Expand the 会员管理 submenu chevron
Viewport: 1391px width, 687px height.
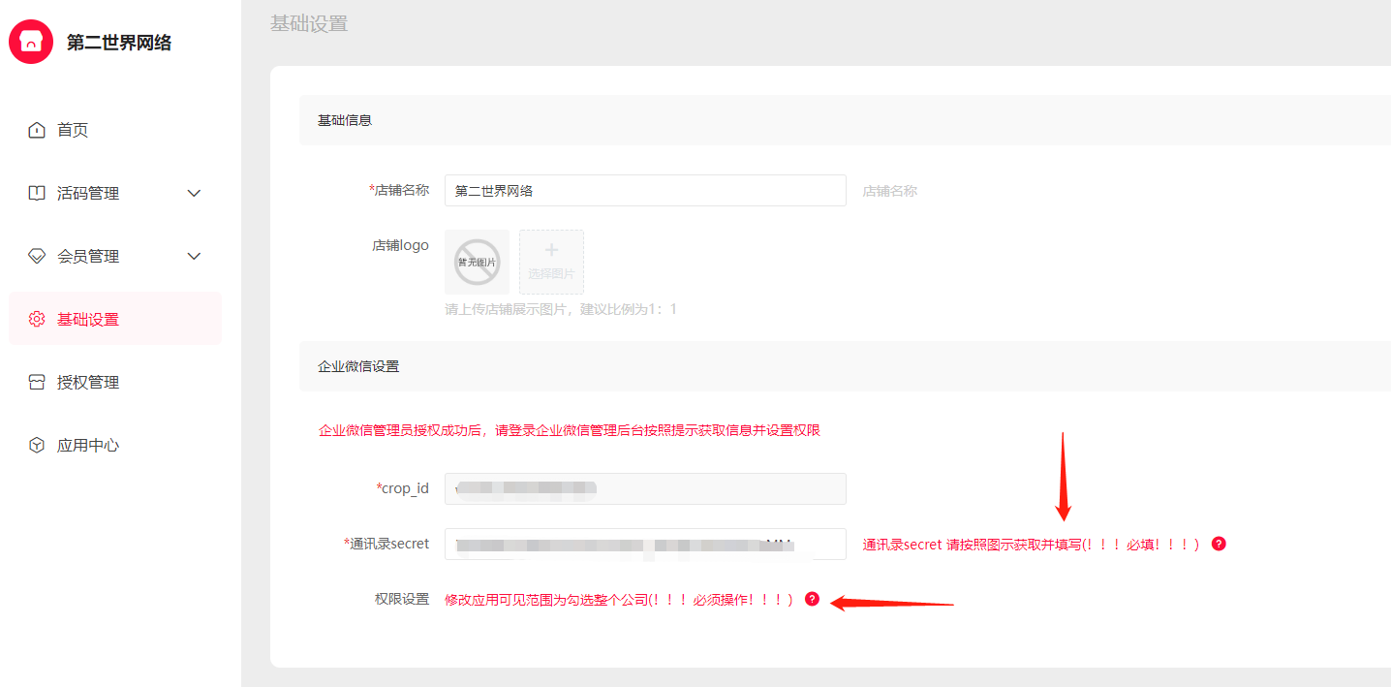[194, 256]
